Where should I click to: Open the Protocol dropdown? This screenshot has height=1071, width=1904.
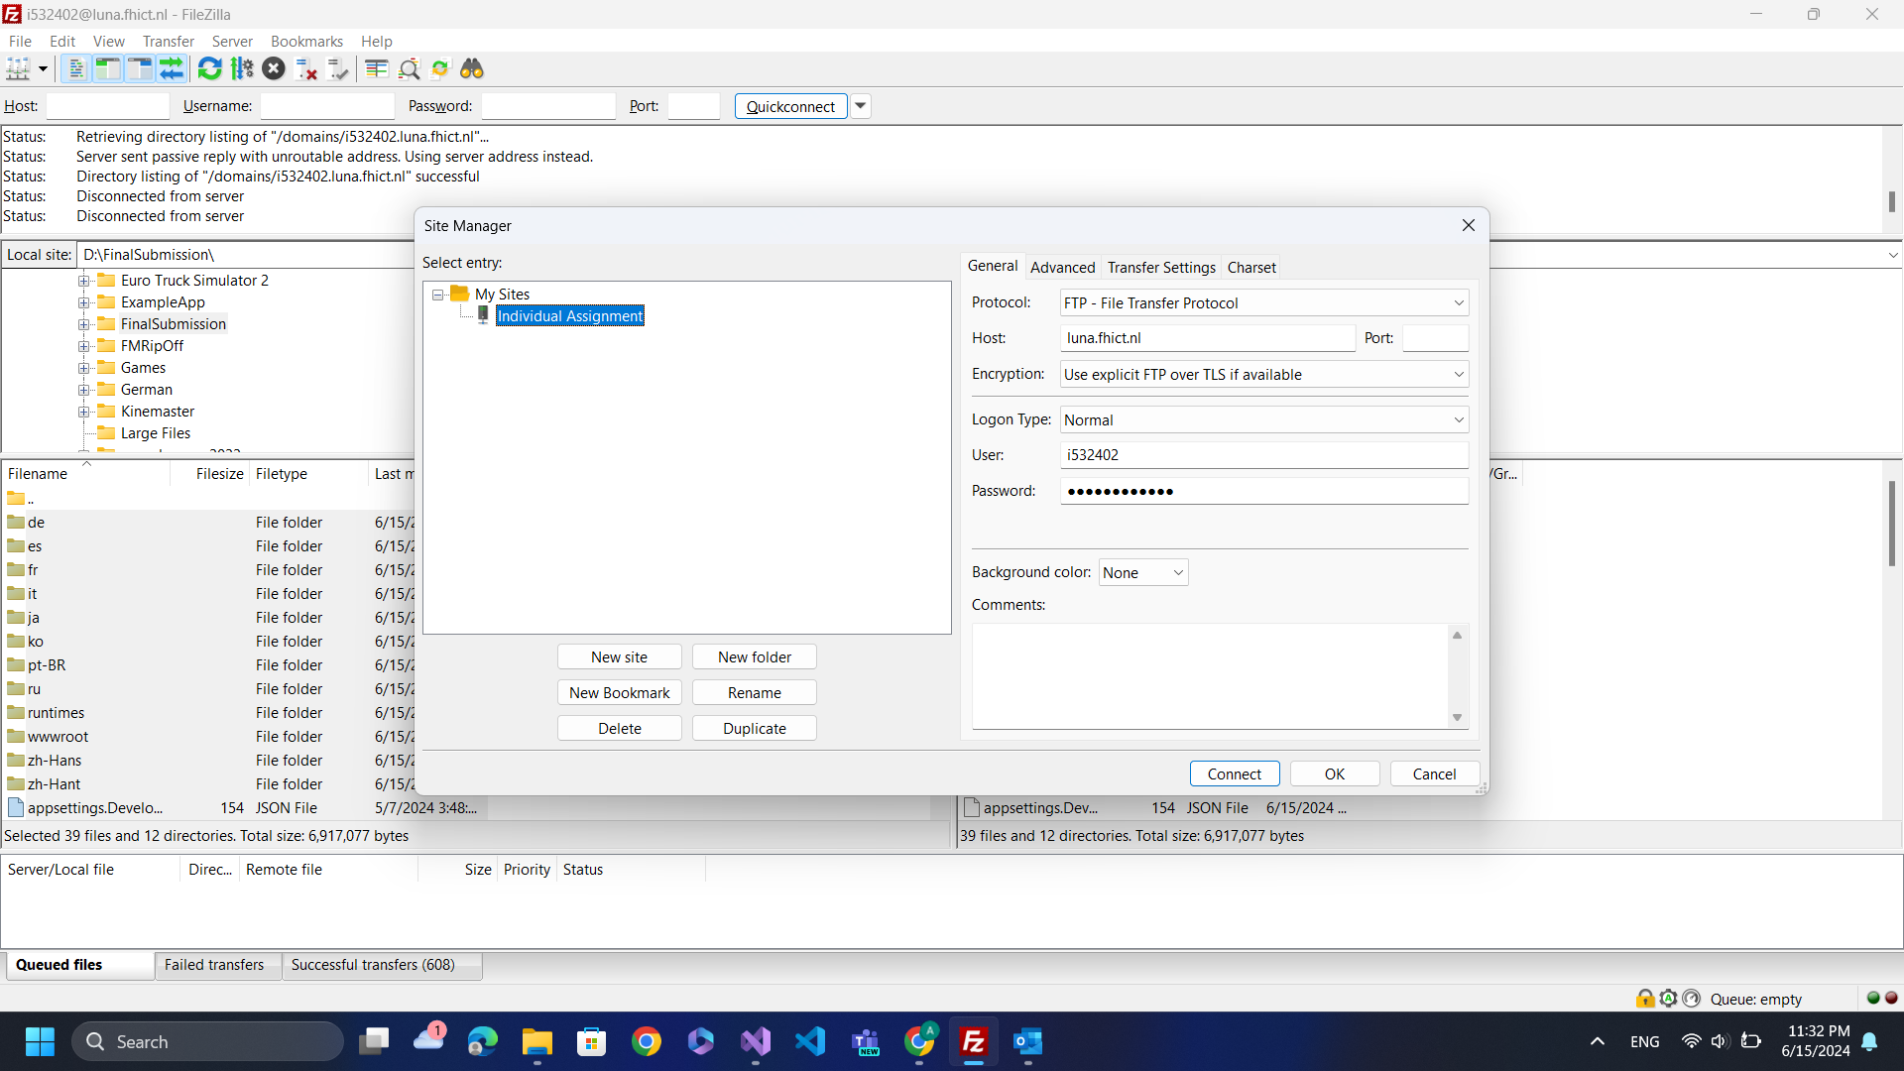coord(1263,303)
